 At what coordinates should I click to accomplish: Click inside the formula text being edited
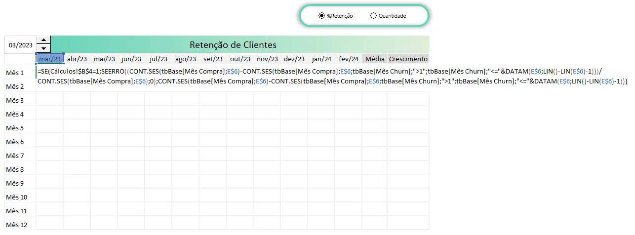tap(332, 76)
